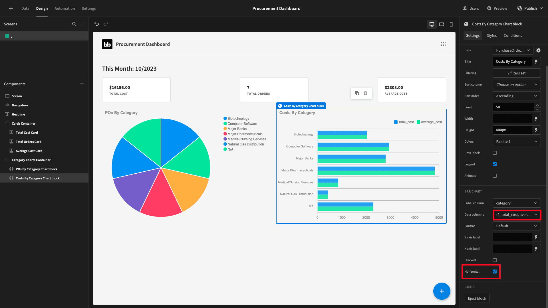Open the Automation tab
The image size is (548, 308).
click(65, 8)
